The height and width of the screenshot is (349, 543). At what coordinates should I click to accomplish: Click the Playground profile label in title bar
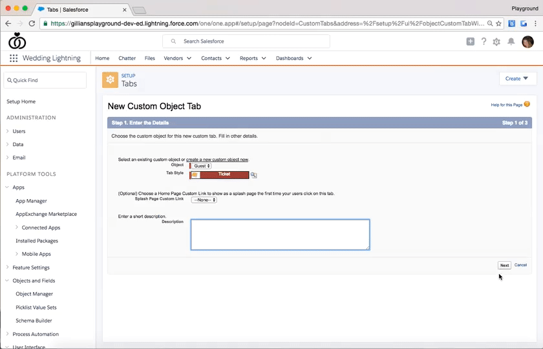(525, 8)
